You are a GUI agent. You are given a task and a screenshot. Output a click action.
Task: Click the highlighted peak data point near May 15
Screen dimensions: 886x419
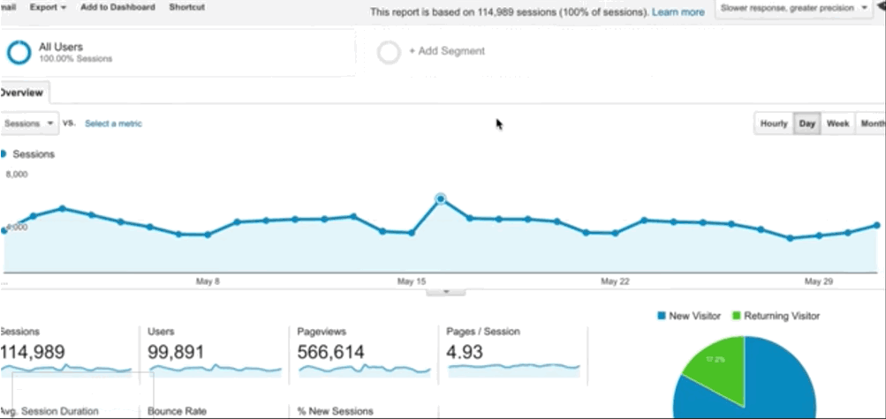pos(441,199)
